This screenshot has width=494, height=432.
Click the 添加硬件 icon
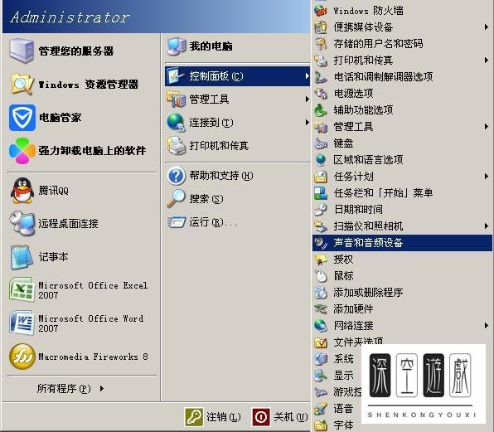point(321,308)
